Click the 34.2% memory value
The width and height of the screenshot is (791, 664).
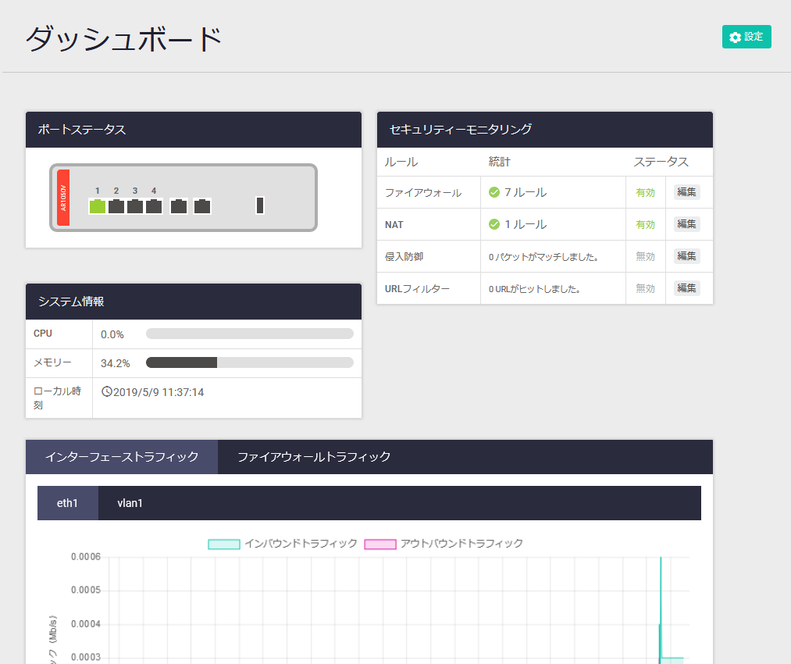pos(115,363)
